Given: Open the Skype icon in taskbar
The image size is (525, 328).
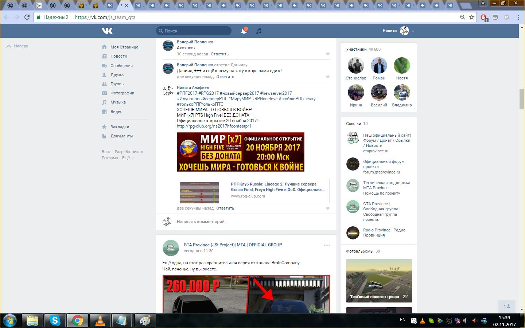Looking at the screenshot, I should point(55,320).
